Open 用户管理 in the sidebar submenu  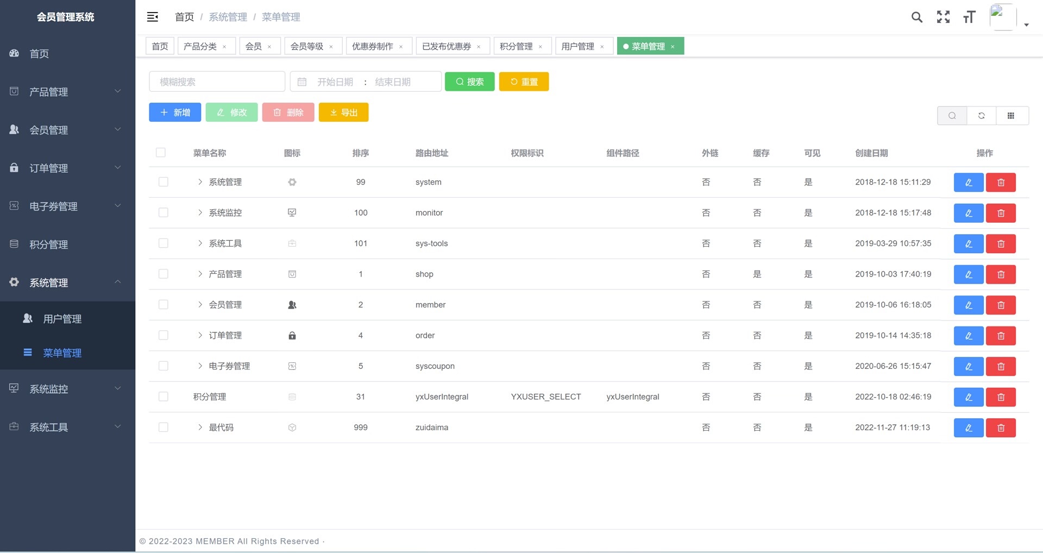[62, 319]
